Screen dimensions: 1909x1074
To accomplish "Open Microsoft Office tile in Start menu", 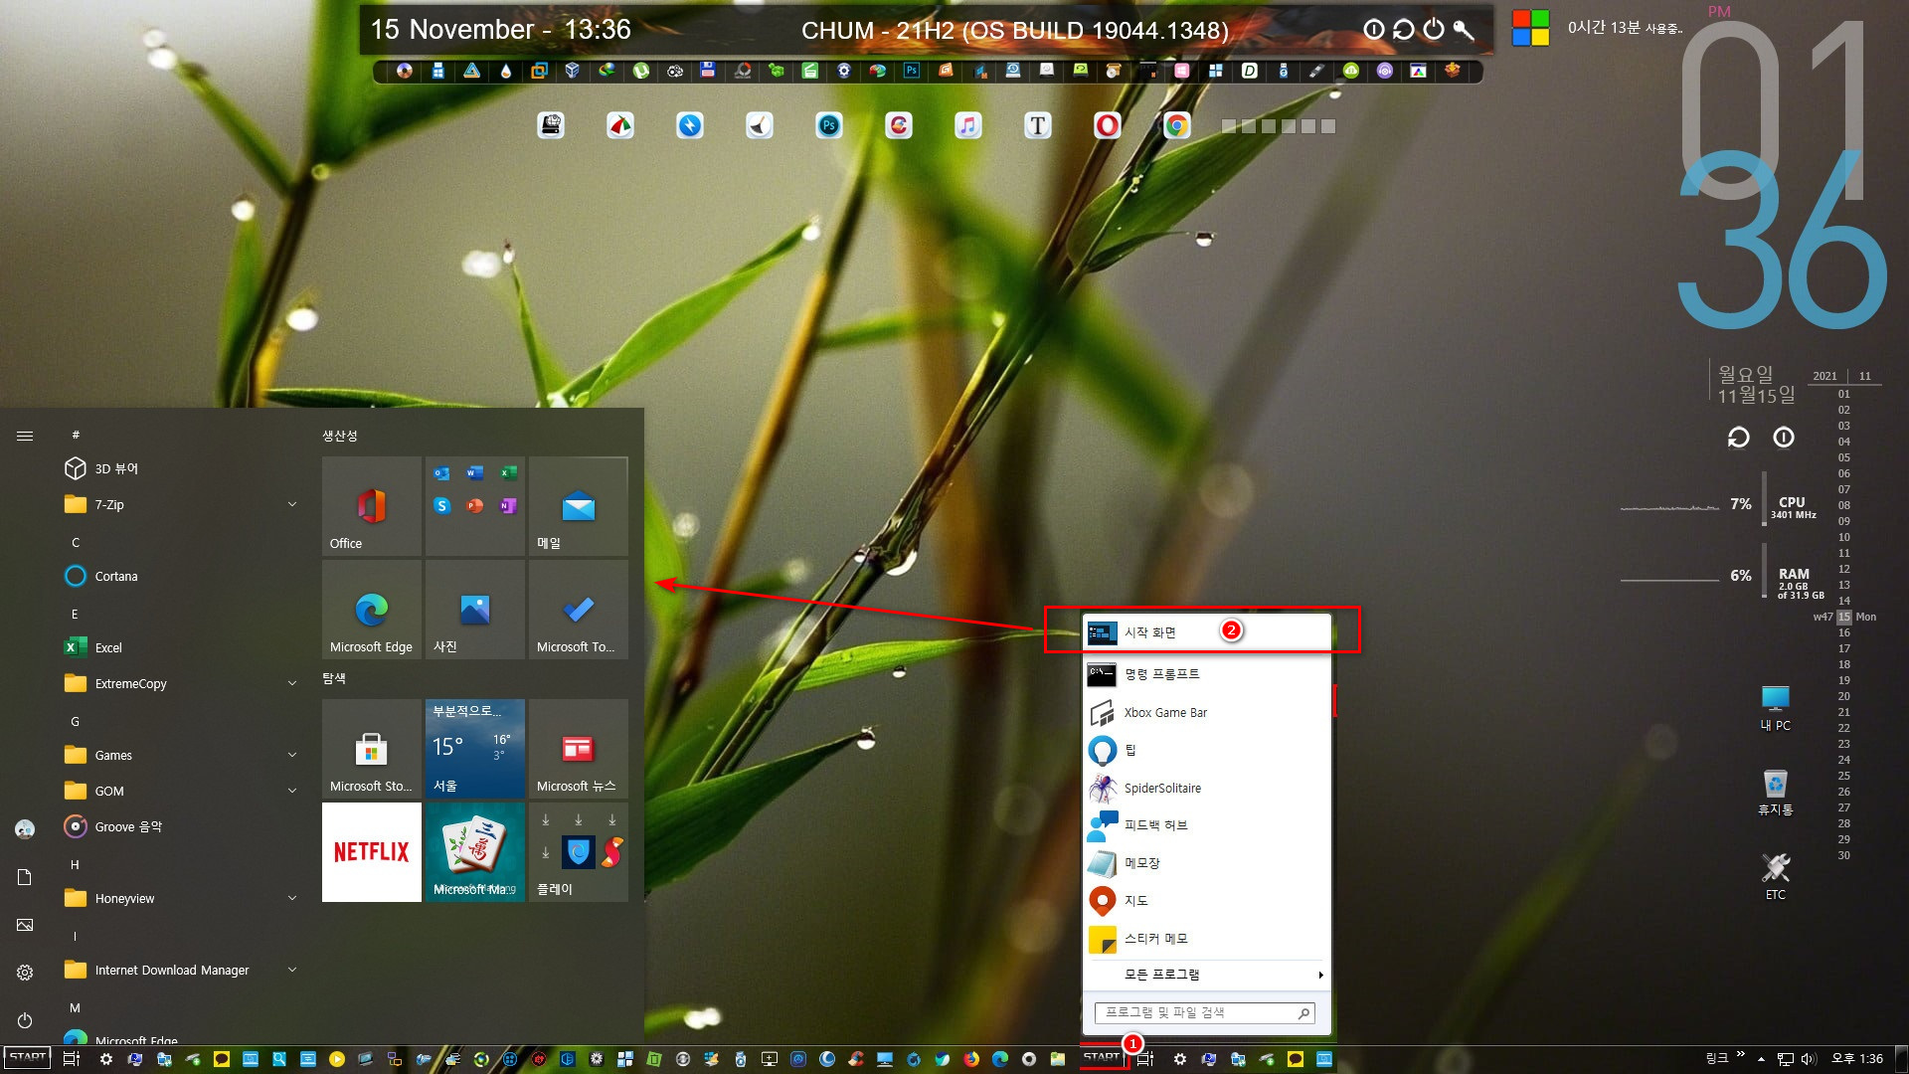I will click(x=370, y=503).
